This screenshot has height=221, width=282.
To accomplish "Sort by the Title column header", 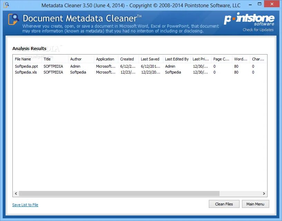I will pos(55,59).
